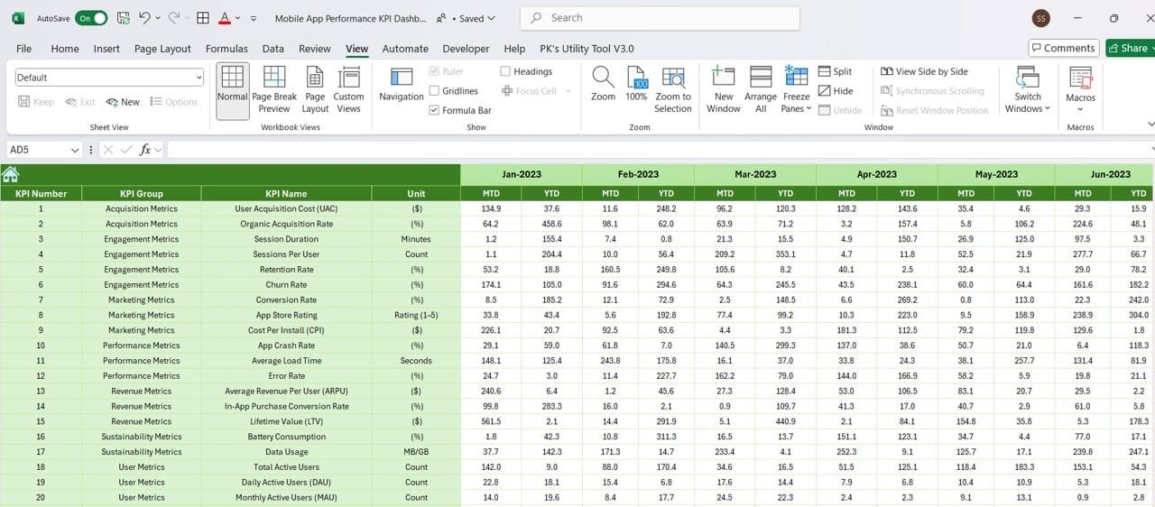Click the green home icon in sheet
Image resolution: width=1155 pixels, height=507 pixels.
(11, 174)
